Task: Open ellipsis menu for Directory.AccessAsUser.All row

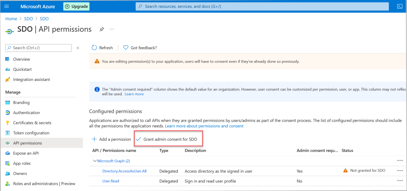Action: [x=400, y=171]
